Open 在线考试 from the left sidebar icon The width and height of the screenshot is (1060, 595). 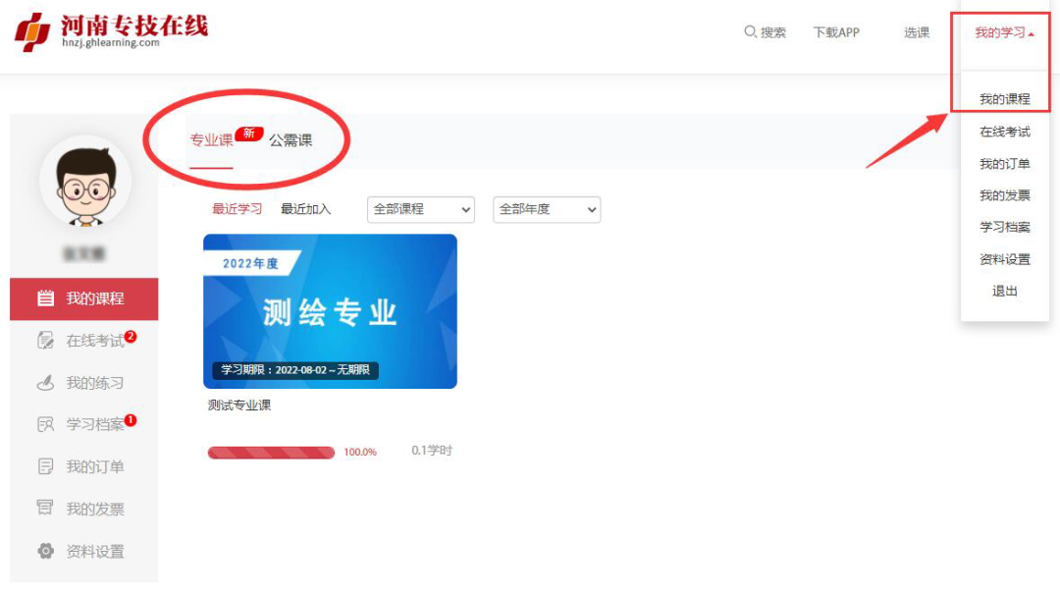click(x=45, y=341)
